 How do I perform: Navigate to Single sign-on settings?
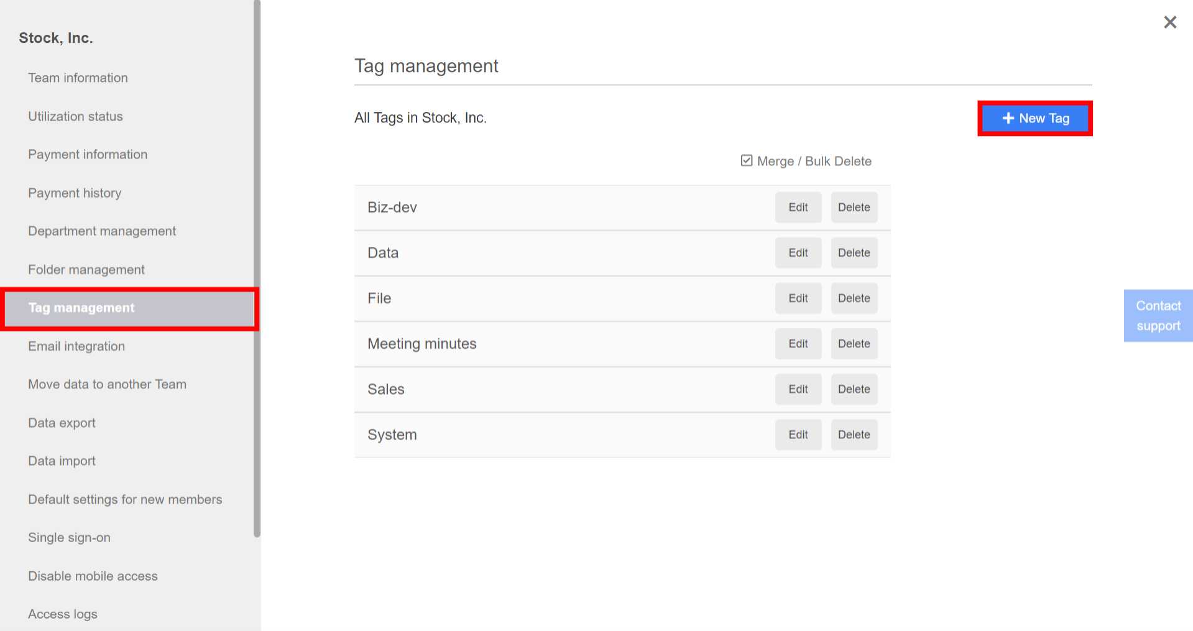point(69,537)
